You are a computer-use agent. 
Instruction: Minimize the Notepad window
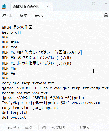81,4
